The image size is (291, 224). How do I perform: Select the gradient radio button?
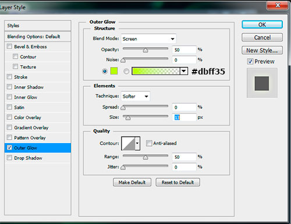(x=126, y=72)
